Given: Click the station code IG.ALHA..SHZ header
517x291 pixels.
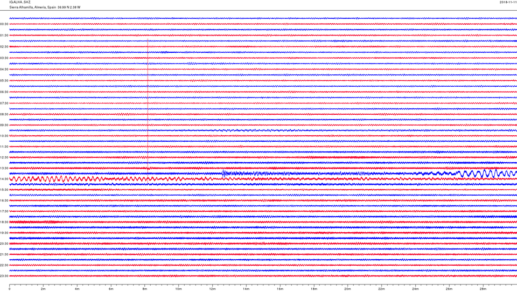Looking at the screenshot, I should click(x=20, y=2).
